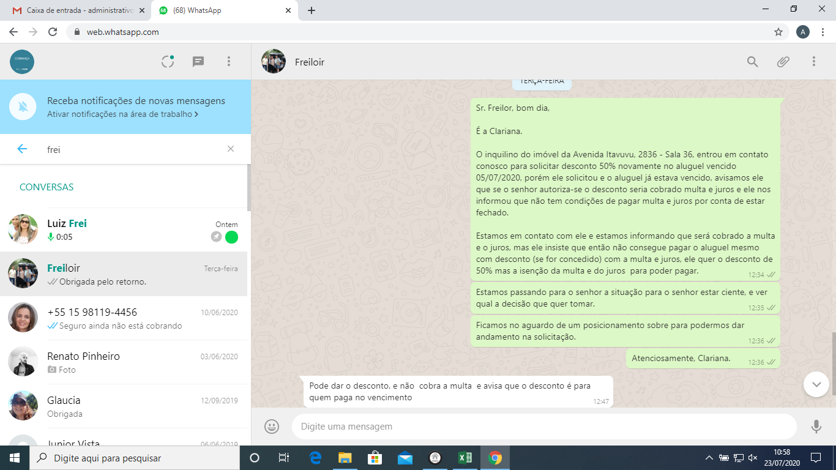Enable notifications via muted bell icon
The height and width of the screenshot is (470, 836).
[23, 107]
